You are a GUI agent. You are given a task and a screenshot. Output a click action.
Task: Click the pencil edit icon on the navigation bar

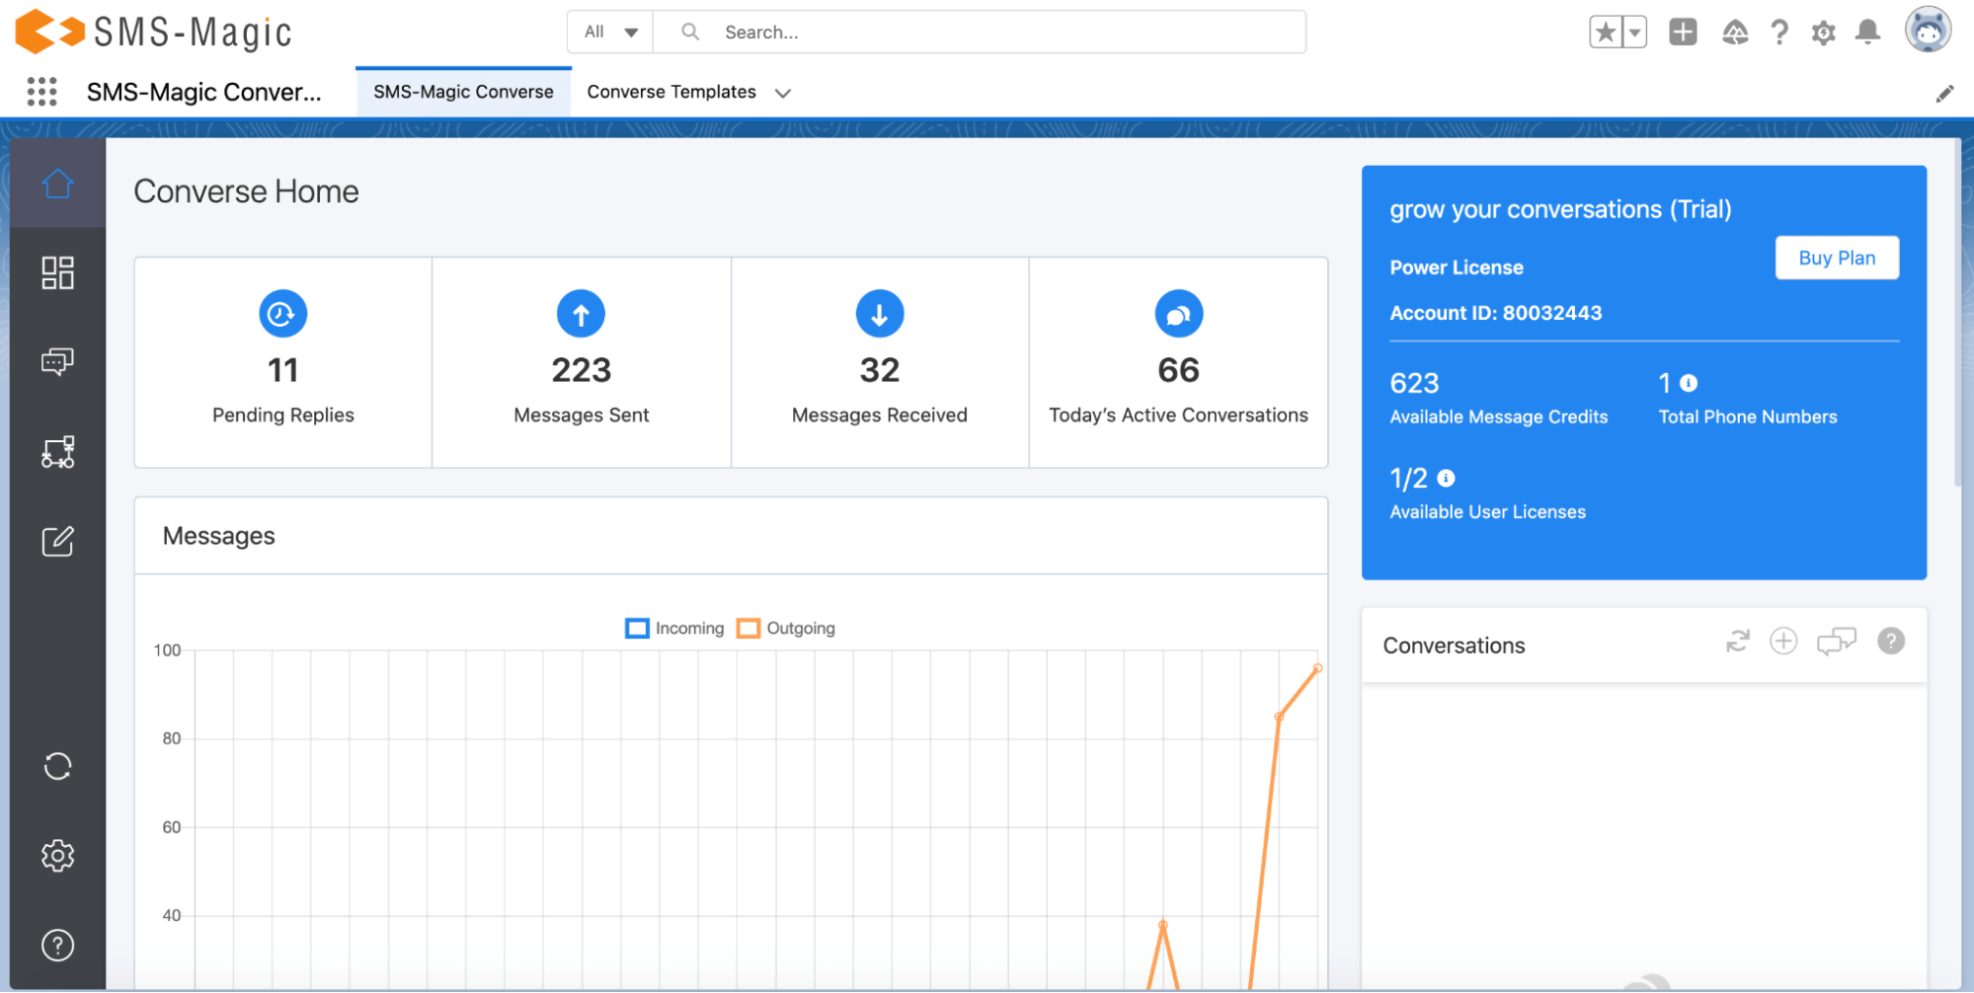tap(1944, 94)
